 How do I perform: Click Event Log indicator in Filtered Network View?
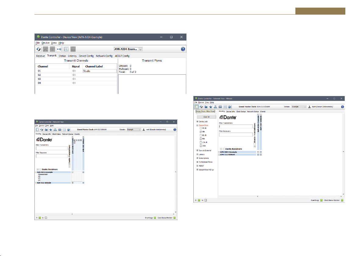point(321,201)
